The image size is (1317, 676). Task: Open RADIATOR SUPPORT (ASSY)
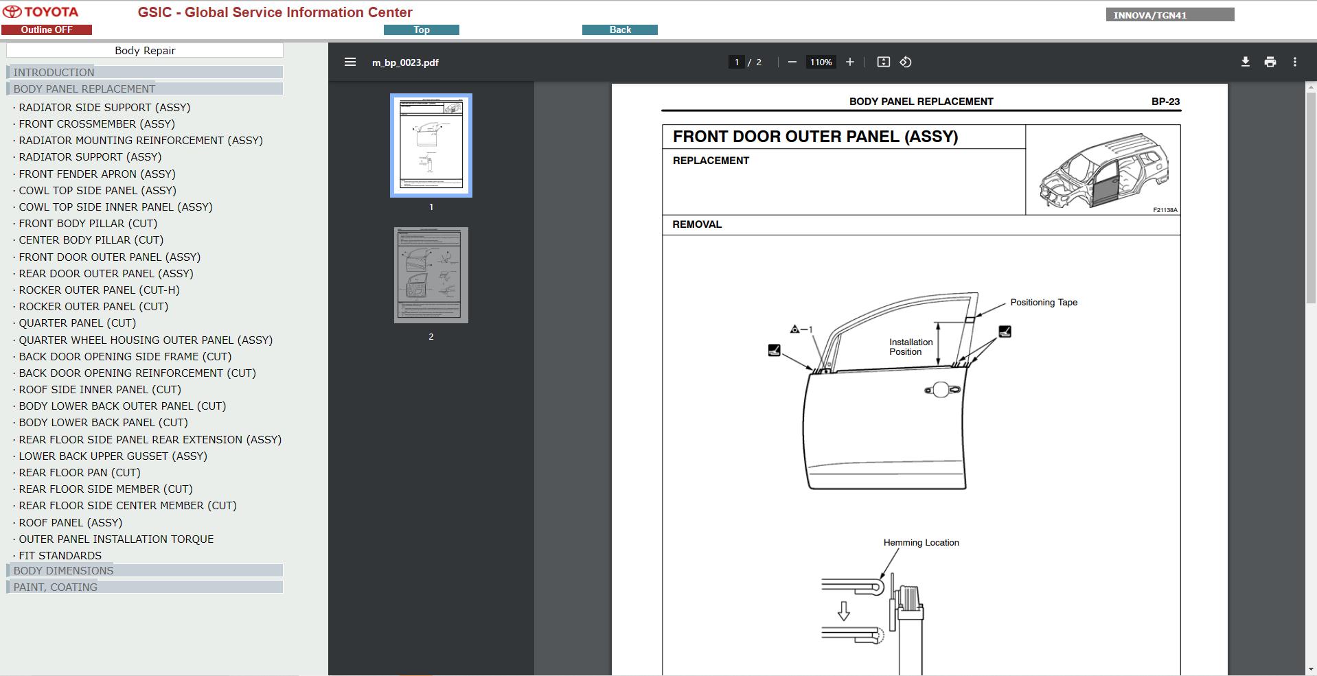click(90, 156)
